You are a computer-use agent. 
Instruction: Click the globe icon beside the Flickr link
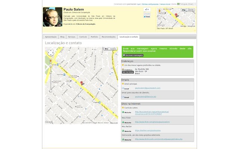pos(123,122)
